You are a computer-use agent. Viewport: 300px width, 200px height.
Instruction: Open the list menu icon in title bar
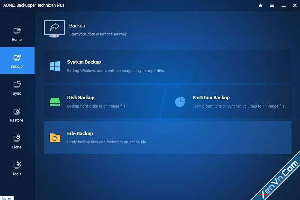coord(272,5)
